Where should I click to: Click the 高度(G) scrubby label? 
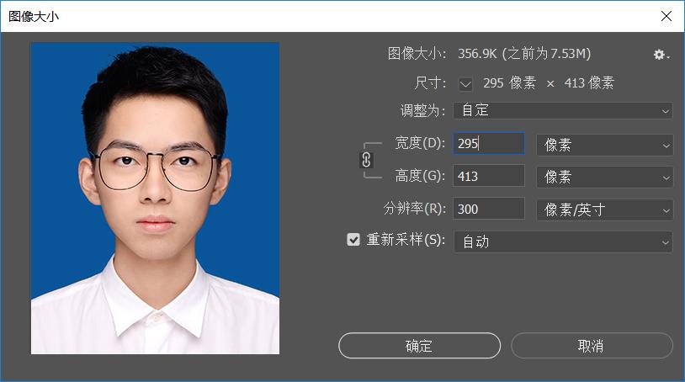click(x=419, y=176)
